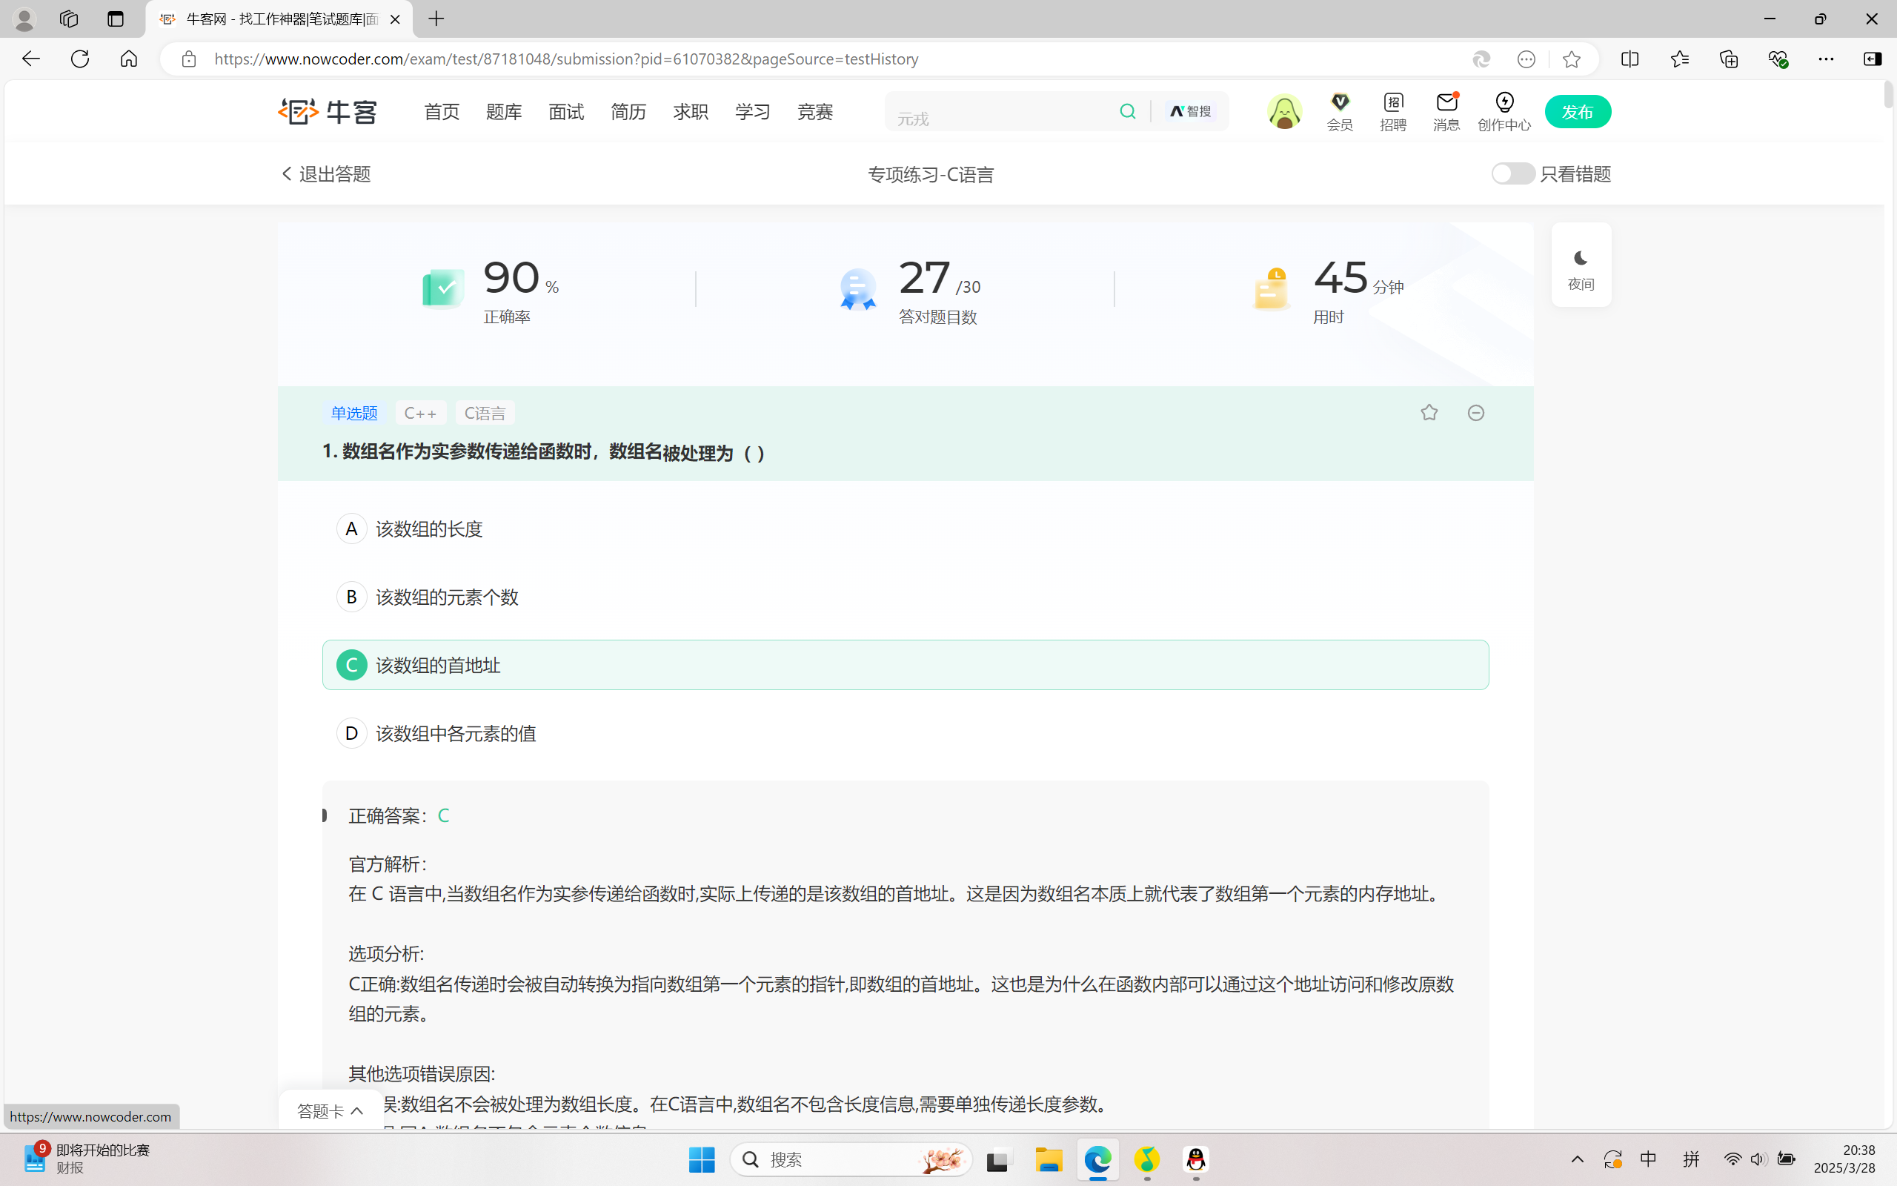Favorite this question with the star icon
The width and height of the screenshot is (1897, 1186).
pos(1428,412)
